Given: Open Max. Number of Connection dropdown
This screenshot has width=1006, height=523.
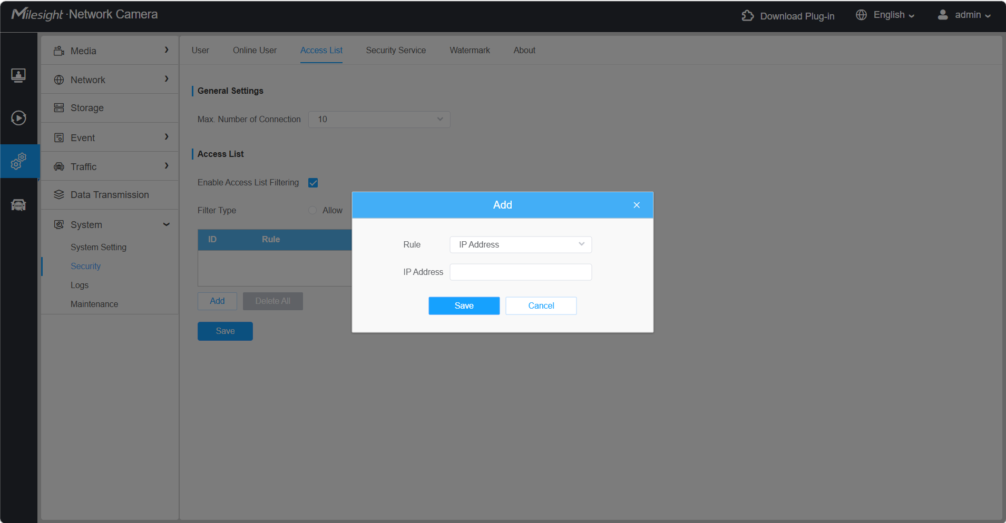Looking at the screenshot, I should coord(379,119).
